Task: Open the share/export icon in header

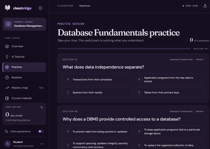Action: coord(205,6)
